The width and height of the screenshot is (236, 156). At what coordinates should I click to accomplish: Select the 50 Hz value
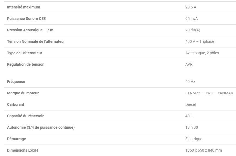coord(190,82)
